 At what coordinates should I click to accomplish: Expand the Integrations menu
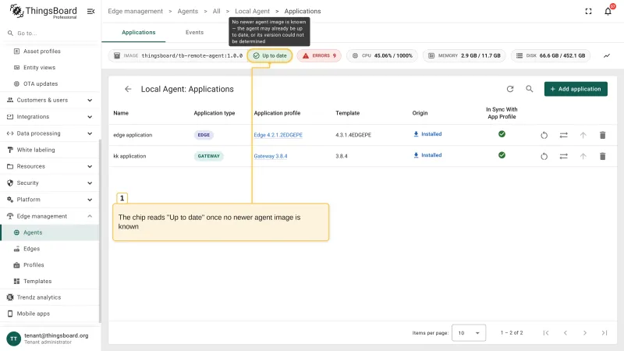[x=49, y=116]
